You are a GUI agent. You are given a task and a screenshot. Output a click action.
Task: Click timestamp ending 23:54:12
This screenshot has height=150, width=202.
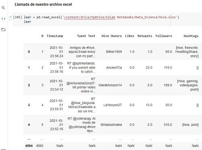coord(57,85)
